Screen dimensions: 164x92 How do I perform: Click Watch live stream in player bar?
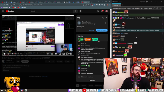pos(25,54)
